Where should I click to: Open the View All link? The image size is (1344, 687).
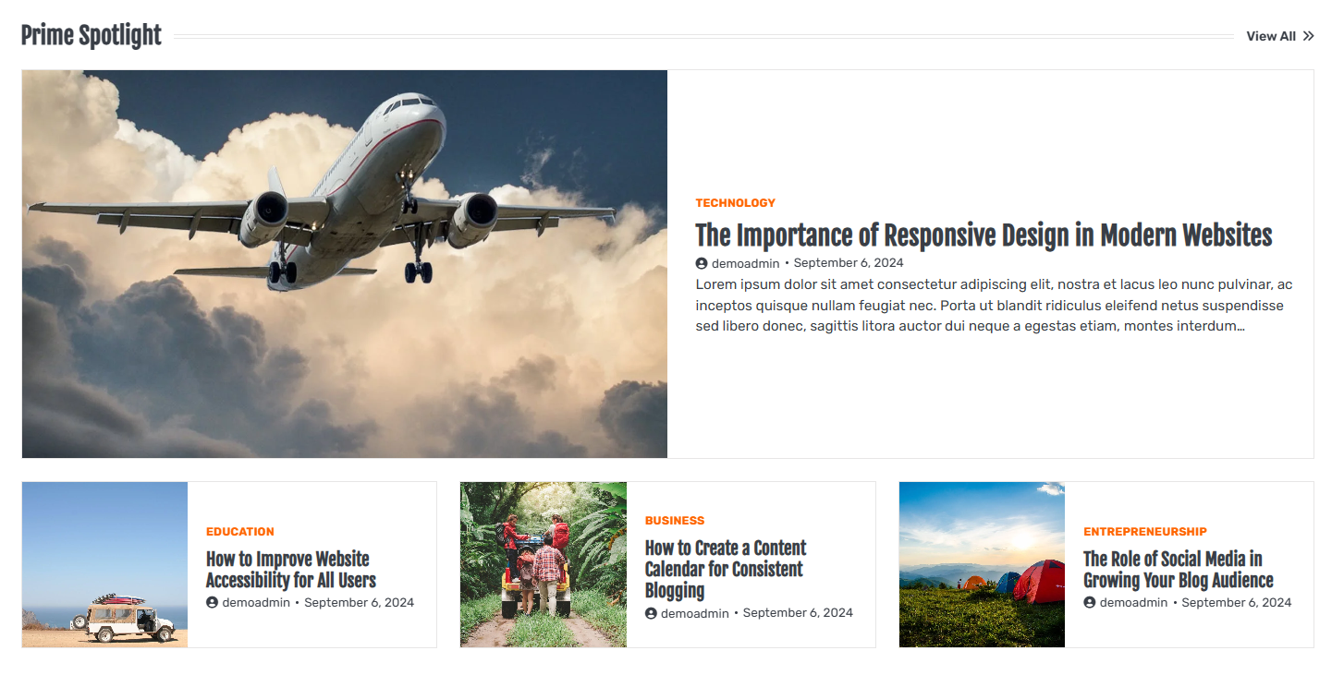1280,36
